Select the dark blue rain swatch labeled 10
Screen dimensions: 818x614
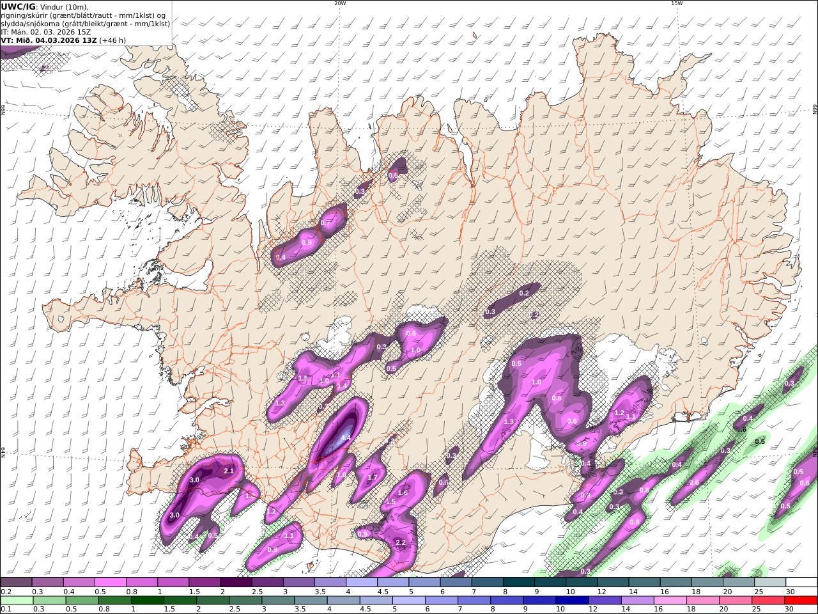coord(572,601)
